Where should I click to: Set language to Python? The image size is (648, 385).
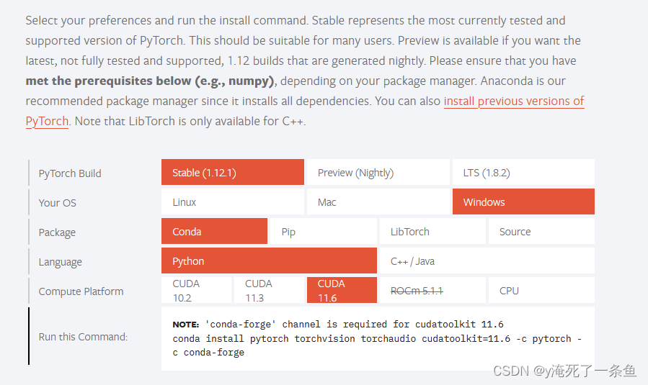pyautogui.click(x=269, y=261)
